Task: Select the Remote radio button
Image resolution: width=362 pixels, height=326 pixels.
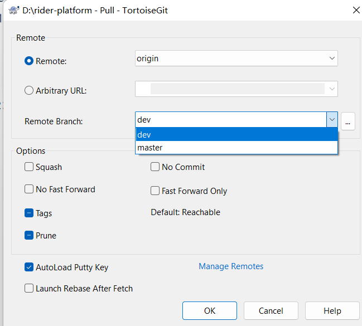Action: pyautogui.click(x=29, y=61)
